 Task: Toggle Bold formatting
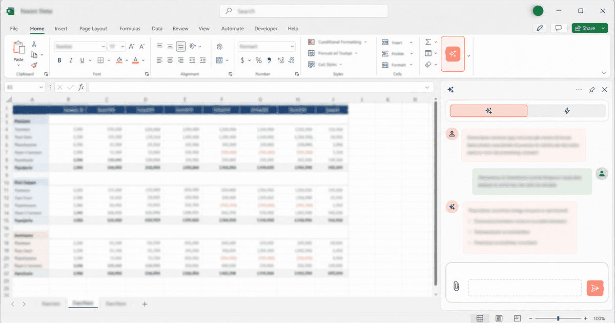point(59,60)
